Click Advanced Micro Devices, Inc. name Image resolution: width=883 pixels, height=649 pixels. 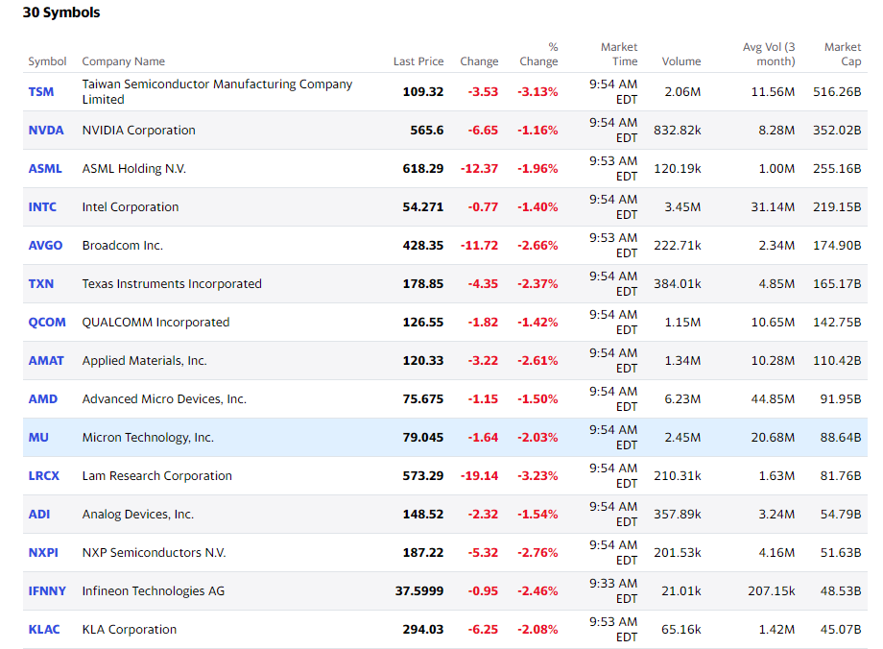tap(164, 398)
